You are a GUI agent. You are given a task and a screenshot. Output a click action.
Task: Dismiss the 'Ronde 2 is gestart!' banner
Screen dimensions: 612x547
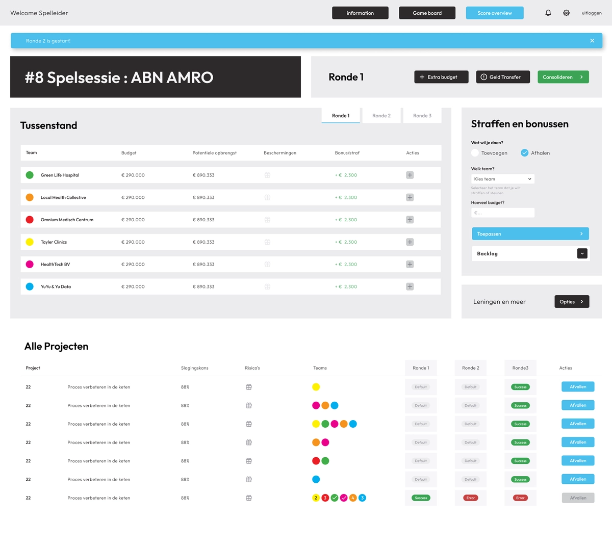592,41
